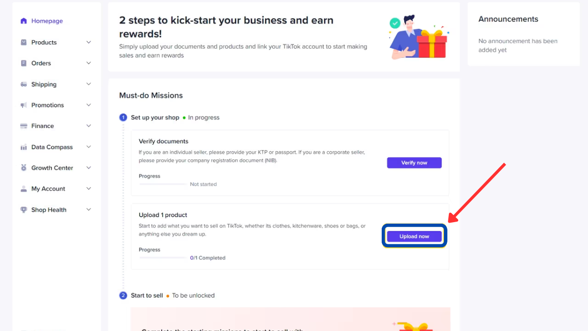Select the Promotions megaphone icon
This screenshot has height=331, width=588.
24,105
